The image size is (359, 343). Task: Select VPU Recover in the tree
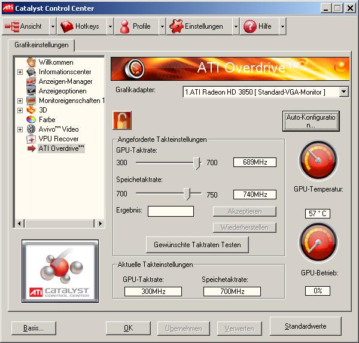[x=59, y=139]
